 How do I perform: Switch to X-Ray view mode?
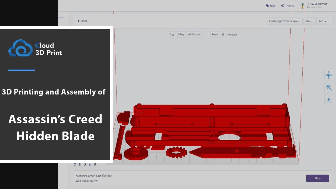click(x=181, y=34)
